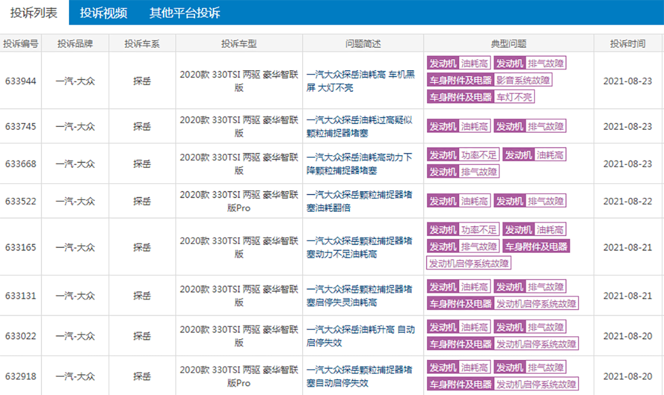Open complaint number 633022
Screen dimensions: 664x395
20,336
